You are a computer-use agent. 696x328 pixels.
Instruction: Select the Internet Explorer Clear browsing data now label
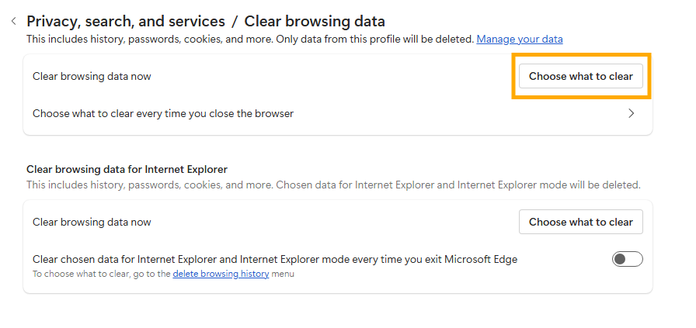(92, 222)
